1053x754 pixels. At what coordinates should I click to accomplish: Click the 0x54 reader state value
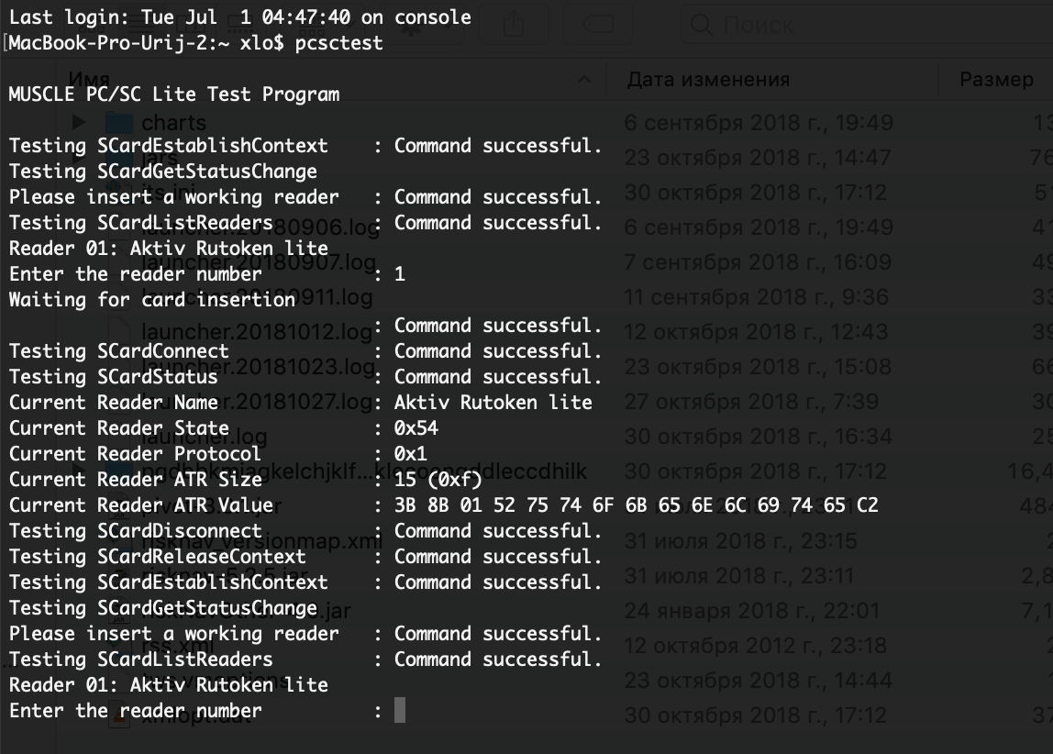(x=416, y=428)
